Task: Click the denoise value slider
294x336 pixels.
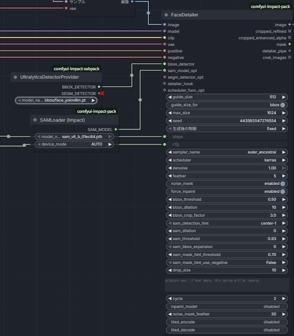Action: [x=227, y=168]
